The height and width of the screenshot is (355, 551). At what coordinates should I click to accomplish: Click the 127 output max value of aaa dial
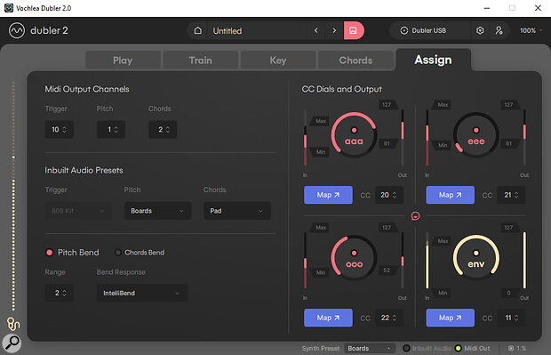(387, 104)
